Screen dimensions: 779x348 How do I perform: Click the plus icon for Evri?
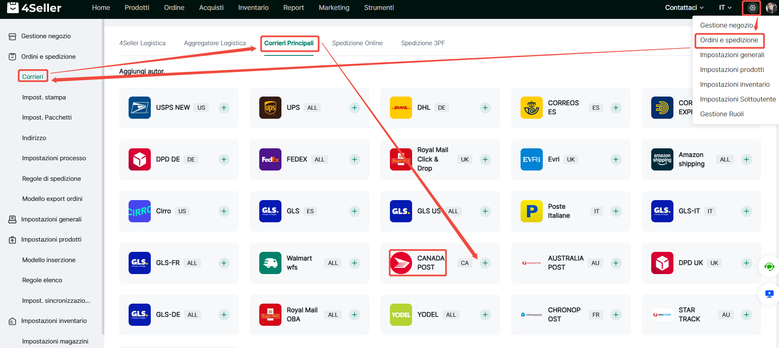pos(616,159)
